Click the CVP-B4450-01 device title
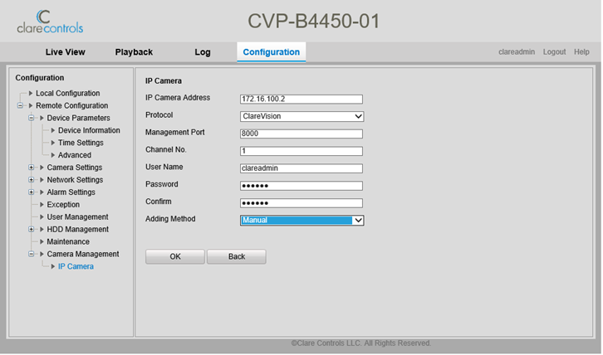 point(313,21)
